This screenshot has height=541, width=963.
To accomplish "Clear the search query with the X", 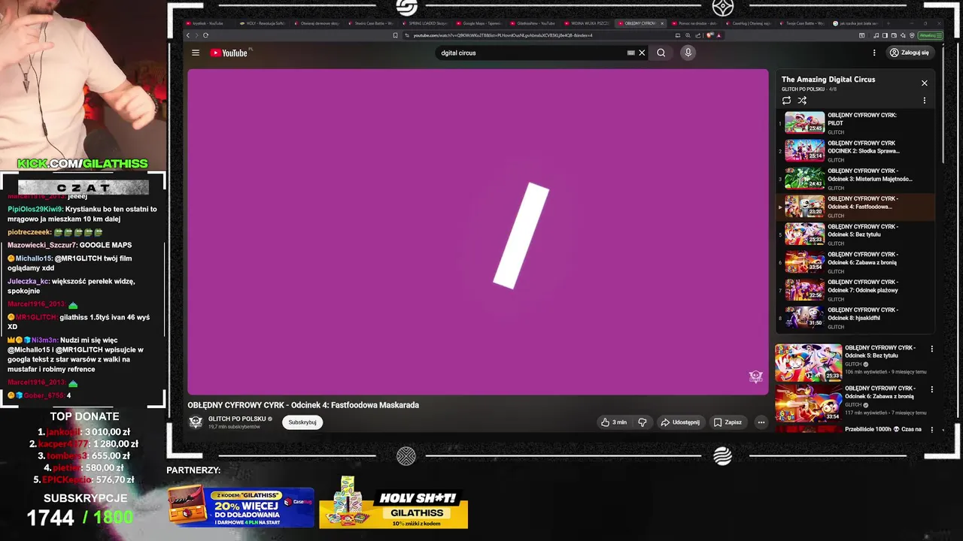I will [642, 53].
